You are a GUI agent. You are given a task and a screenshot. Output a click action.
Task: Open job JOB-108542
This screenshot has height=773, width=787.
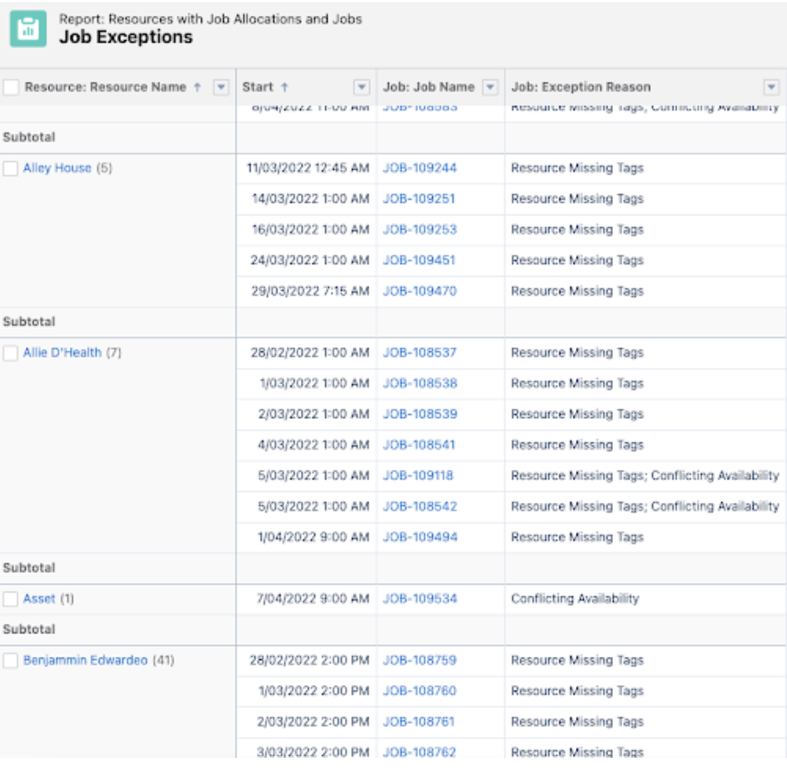(420, 506)
